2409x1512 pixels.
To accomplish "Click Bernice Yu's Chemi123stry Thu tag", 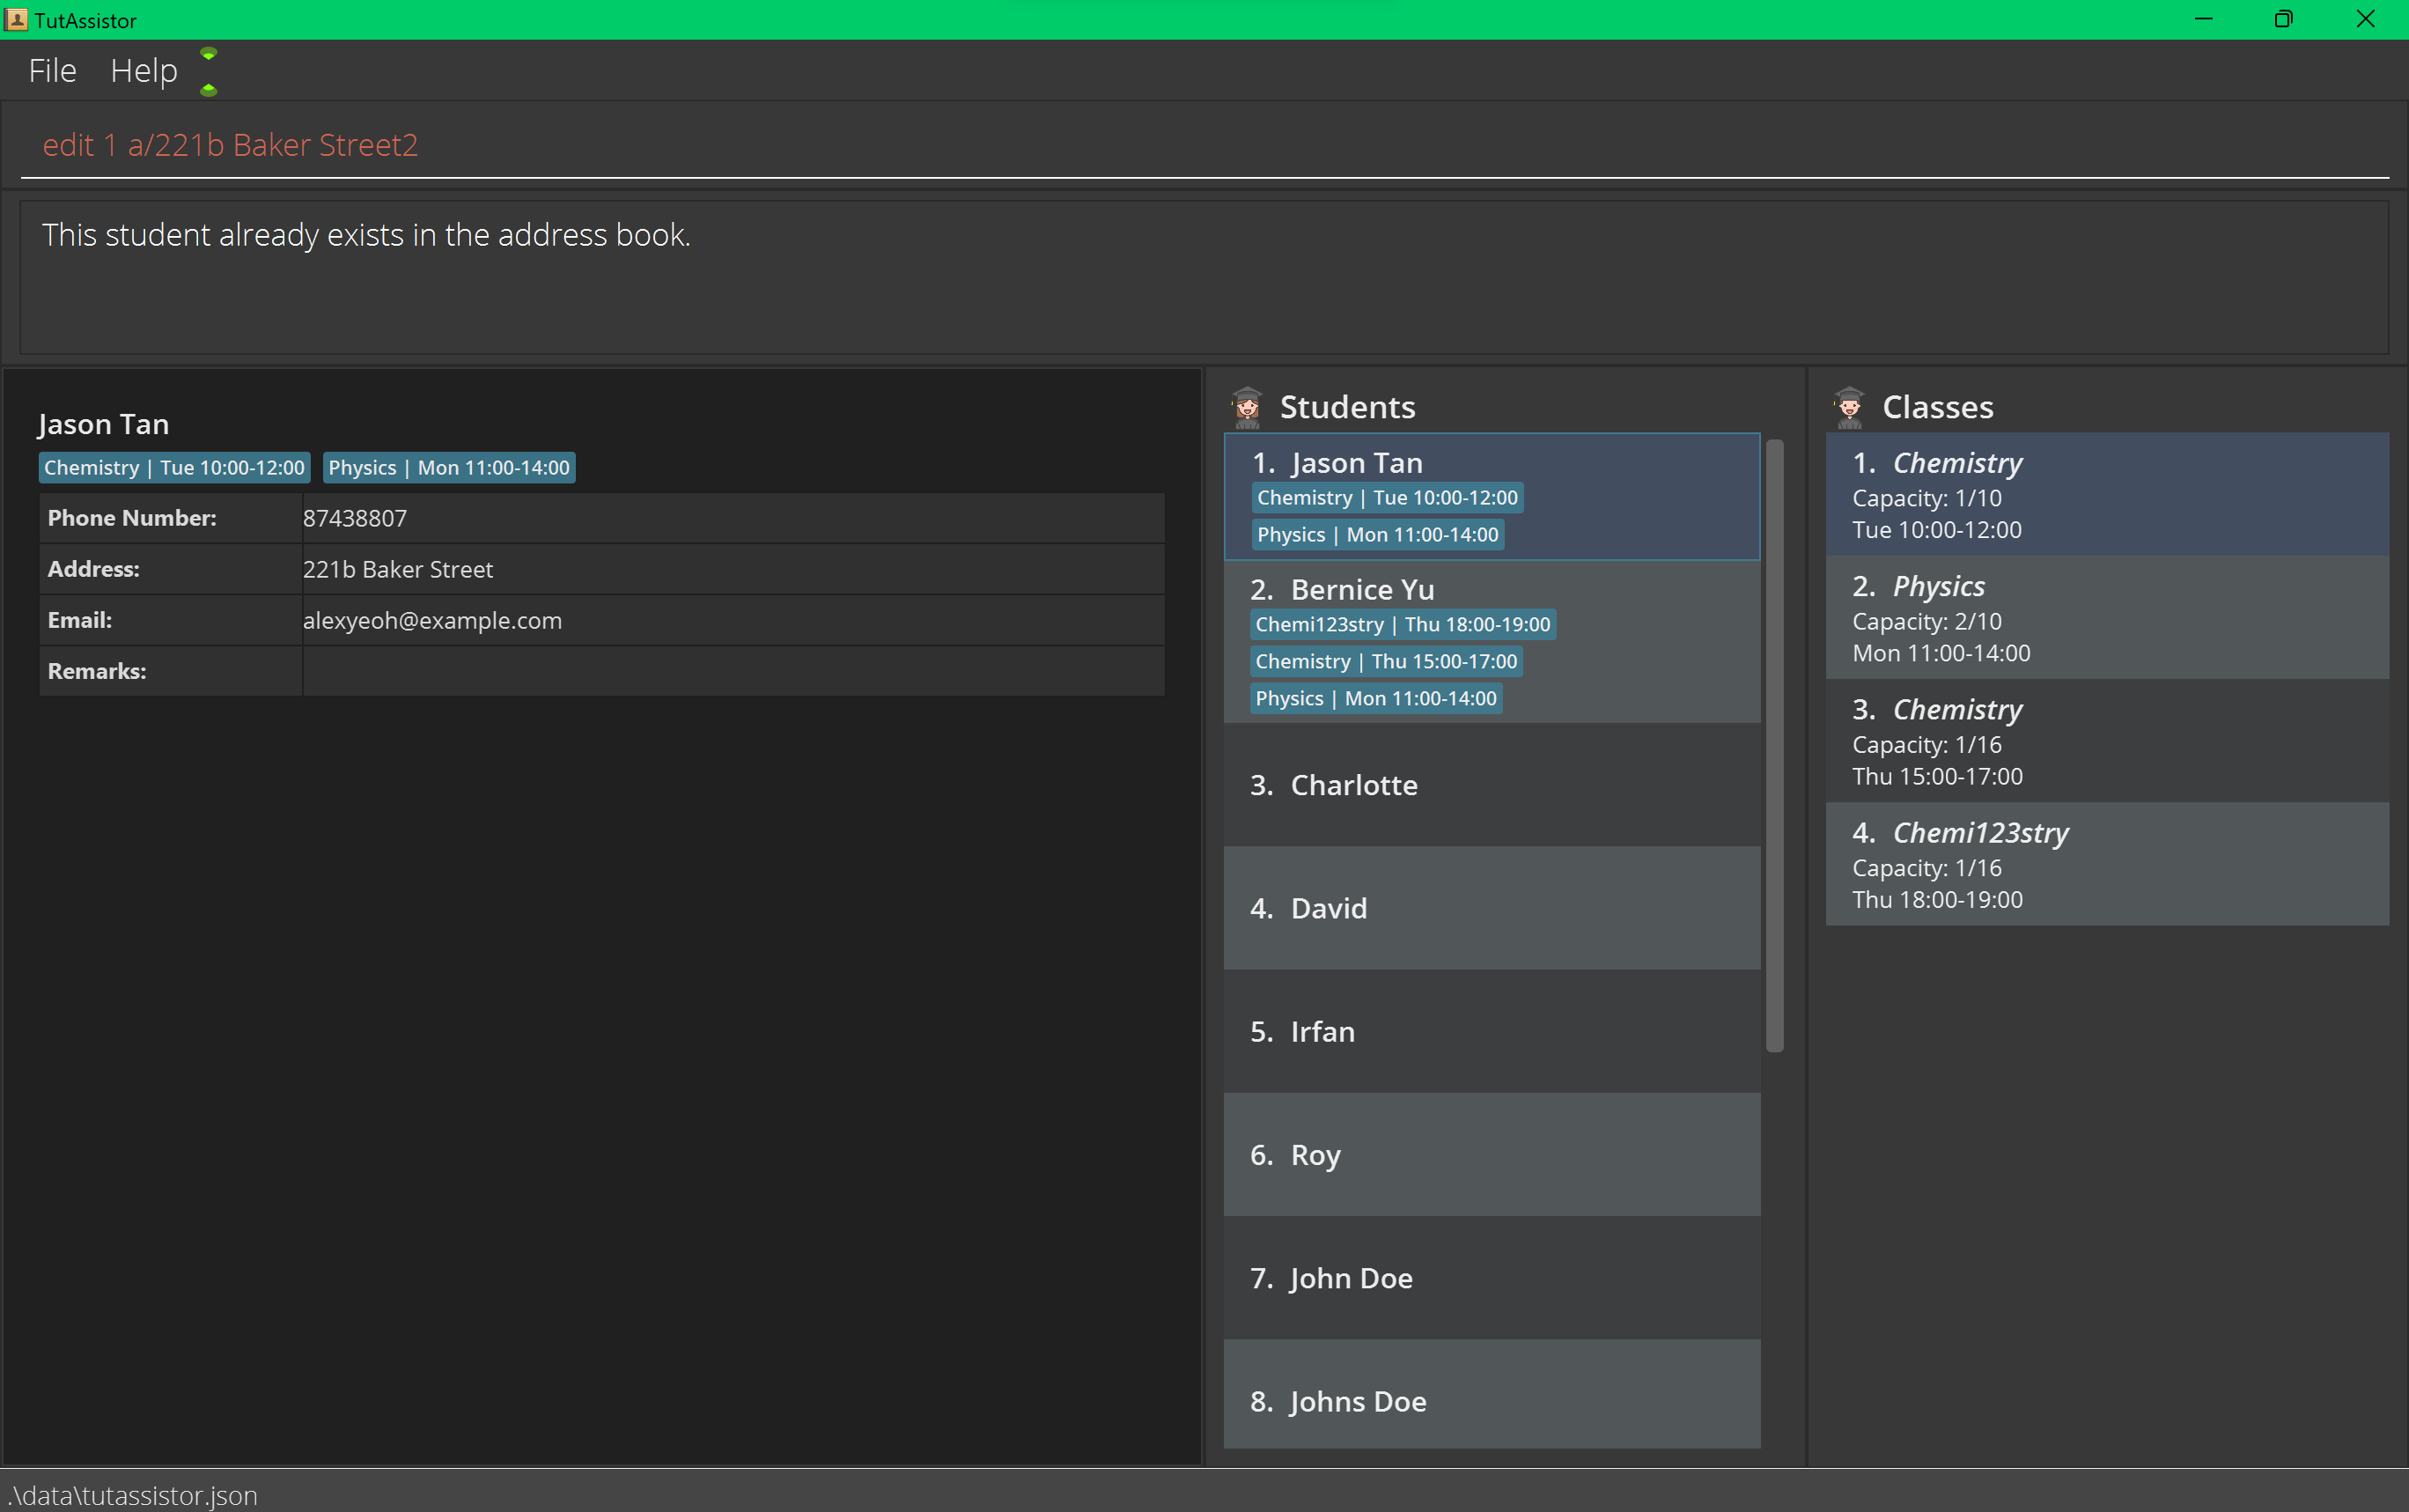I will pos(1402,625).
